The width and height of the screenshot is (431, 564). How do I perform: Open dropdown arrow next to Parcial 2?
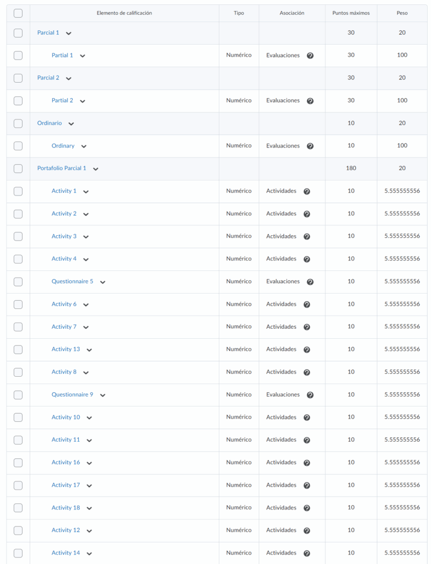coord(68,78)
